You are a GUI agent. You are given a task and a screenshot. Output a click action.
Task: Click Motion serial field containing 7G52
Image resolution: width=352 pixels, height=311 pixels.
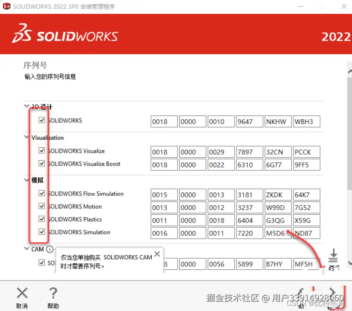pyautogui.click(x=306, y=207)
